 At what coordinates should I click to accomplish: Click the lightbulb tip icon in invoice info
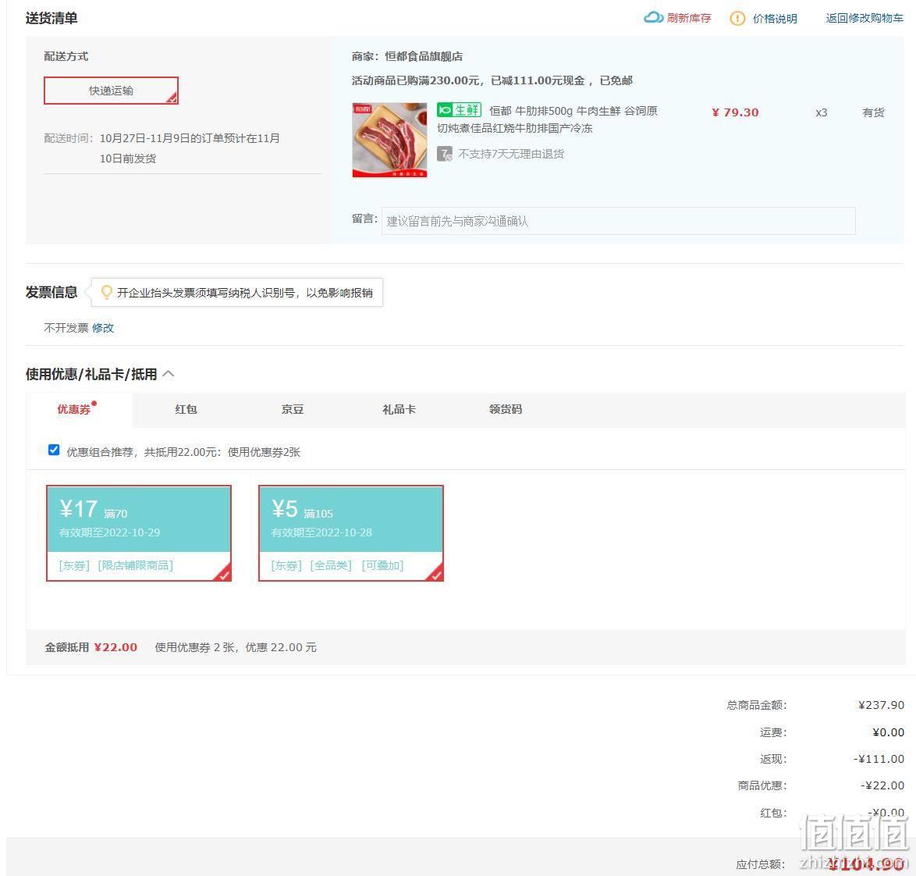point(106,292)
